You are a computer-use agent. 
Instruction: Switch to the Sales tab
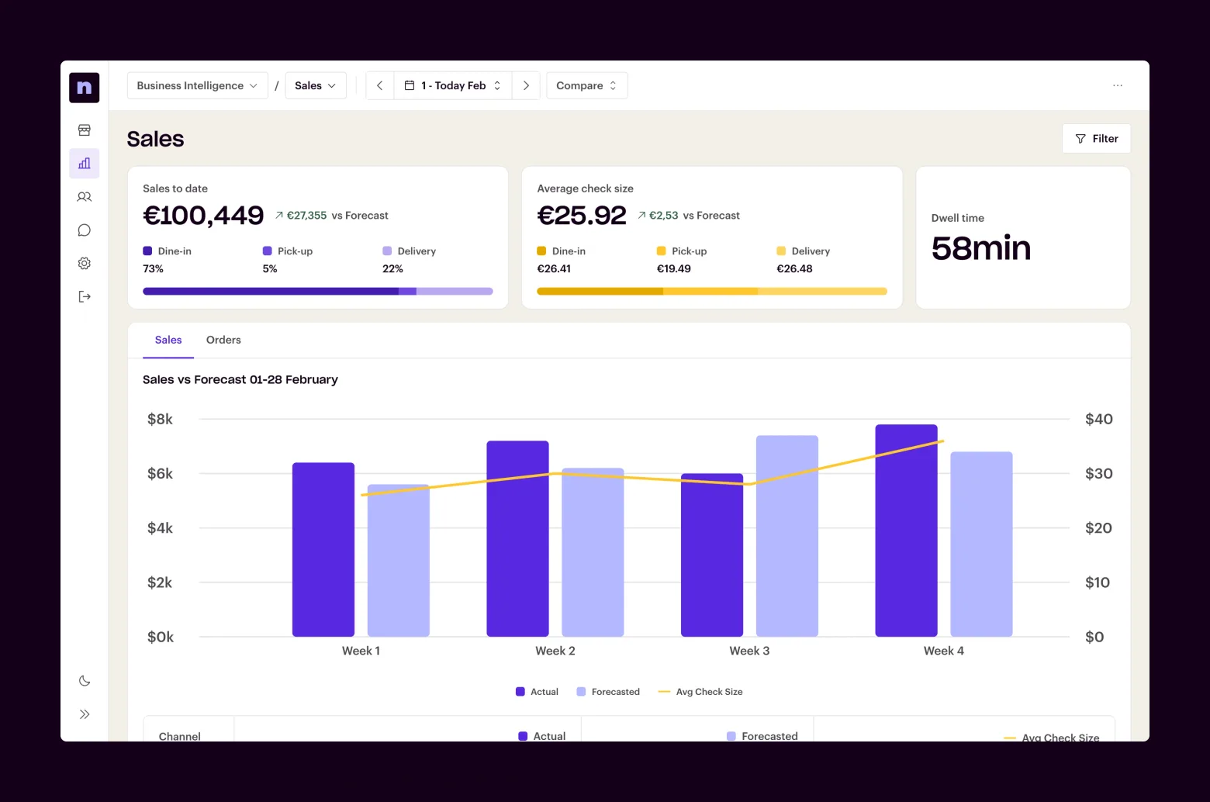(x=168, y=341)
